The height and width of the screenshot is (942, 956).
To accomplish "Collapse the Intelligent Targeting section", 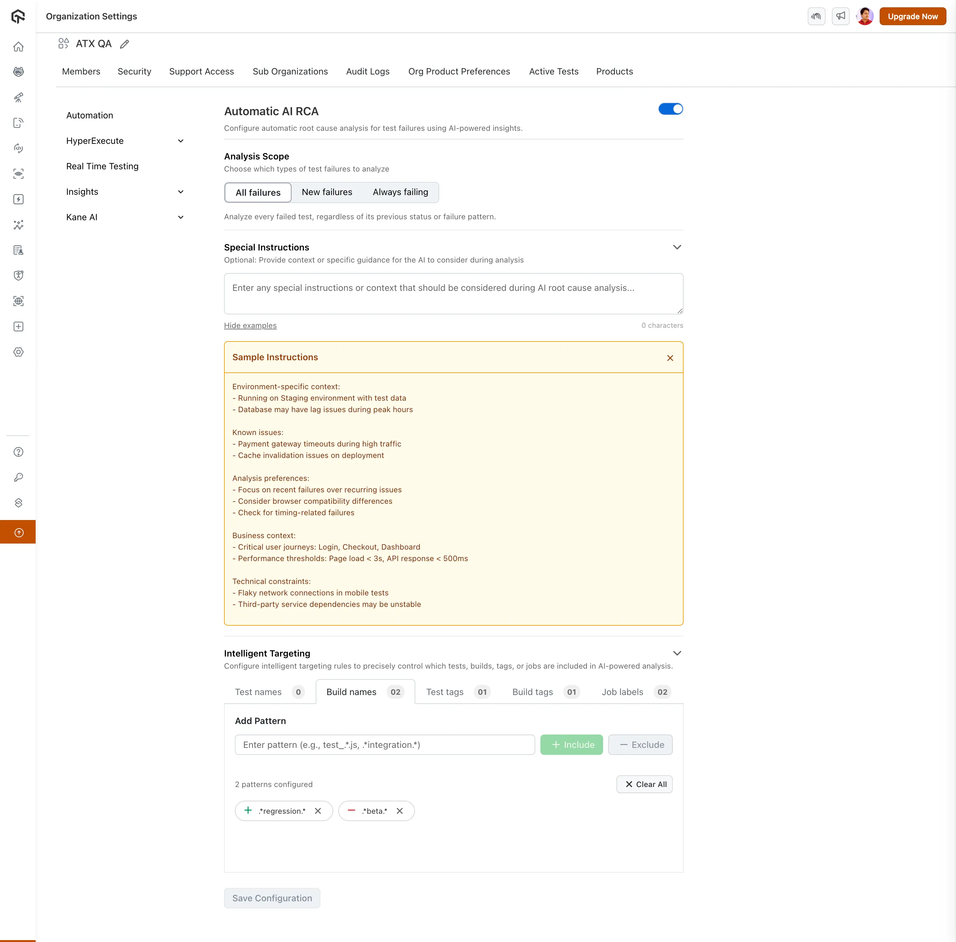I will click(677, 653).
